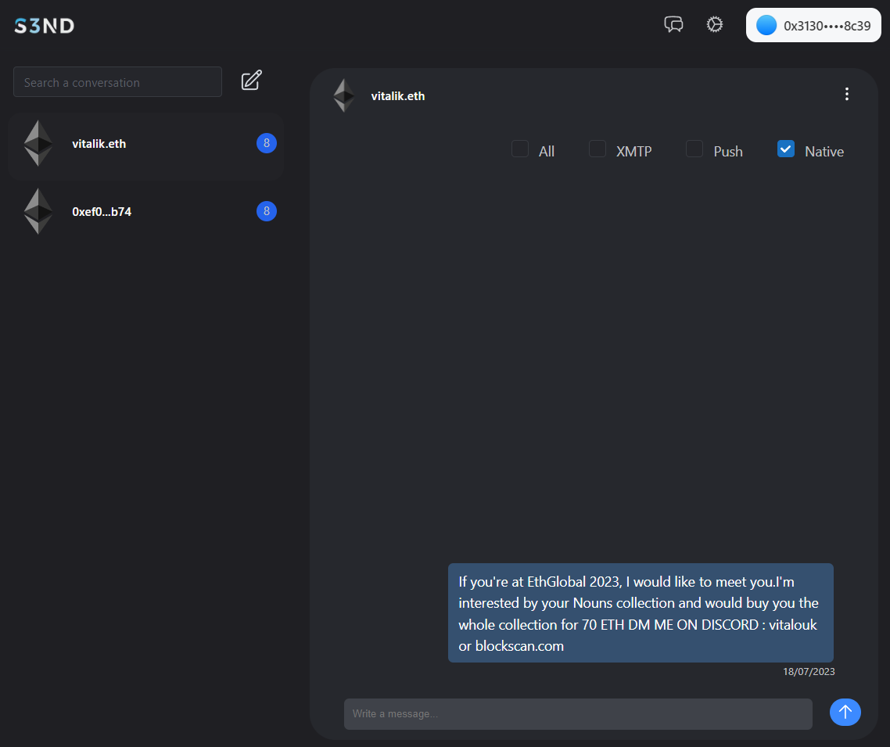Check the XMTP checkbox
This screenshot has width=890, height=747.
597,148
